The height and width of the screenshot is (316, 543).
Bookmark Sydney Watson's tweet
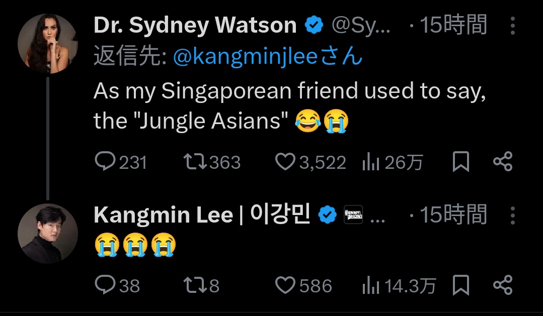(x=460, y=162)
